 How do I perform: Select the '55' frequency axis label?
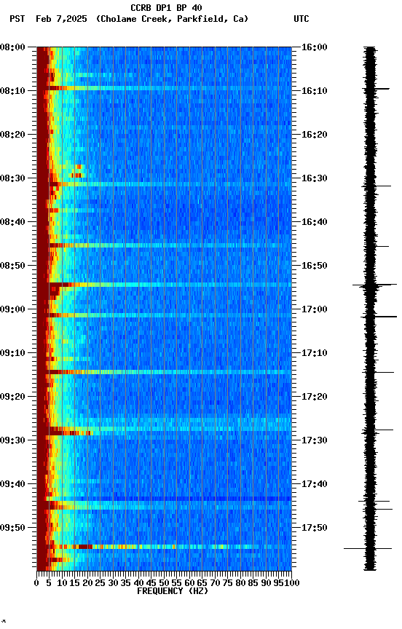(x=177, y=584)
